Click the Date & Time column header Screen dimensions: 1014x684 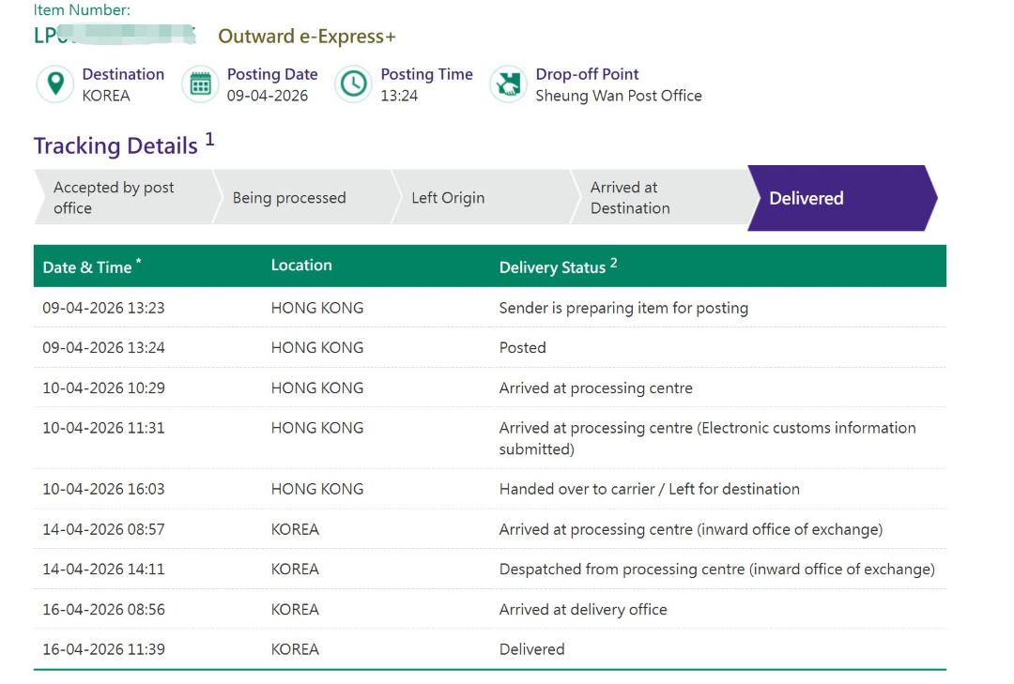[87, 267]
